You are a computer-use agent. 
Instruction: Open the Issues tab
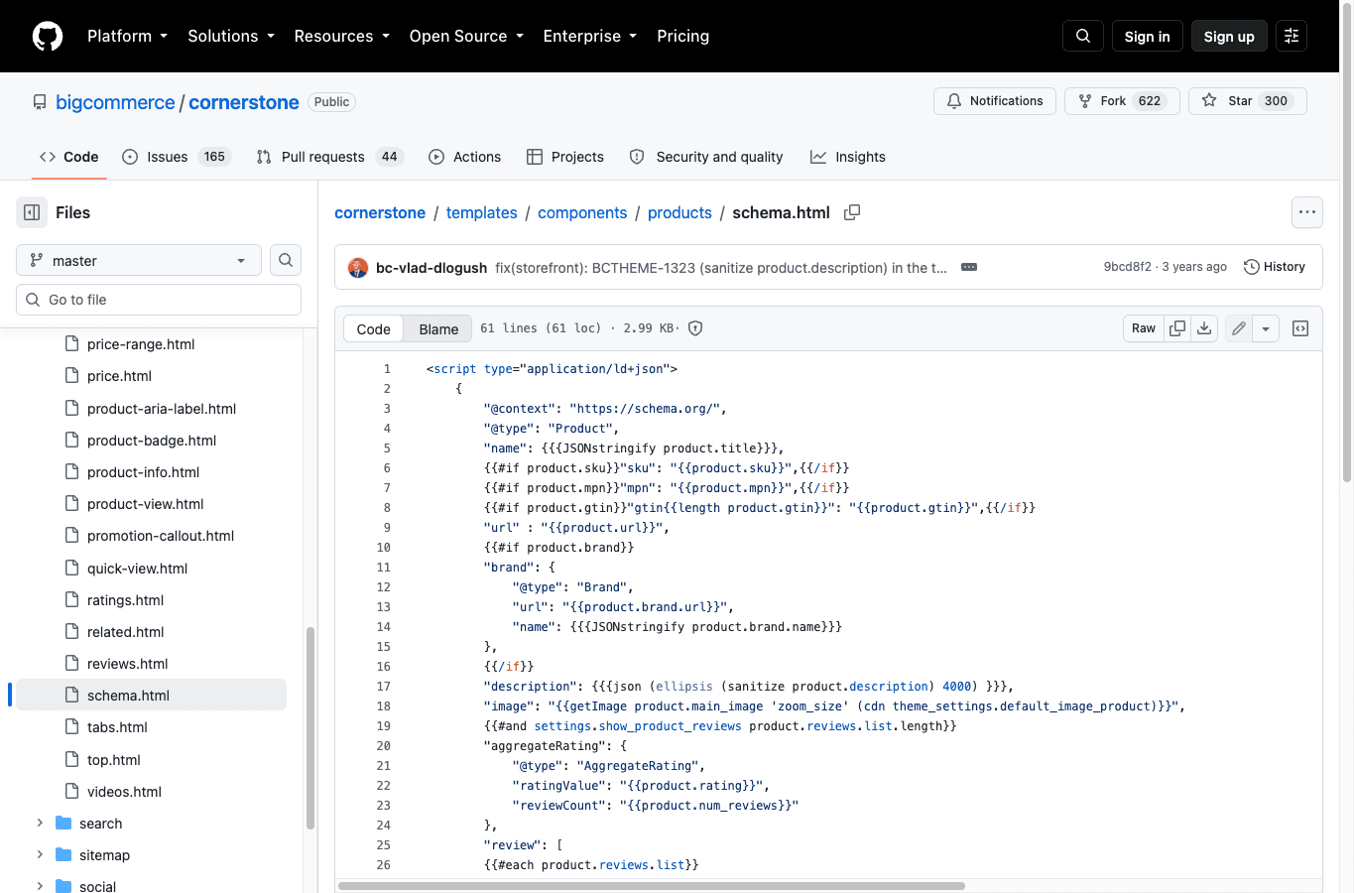(x=176, y=157)
